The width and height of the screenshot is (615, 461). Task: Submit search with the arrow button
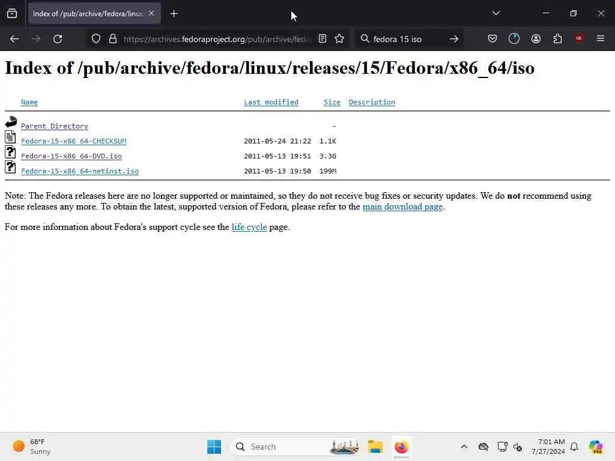(454, 39)
